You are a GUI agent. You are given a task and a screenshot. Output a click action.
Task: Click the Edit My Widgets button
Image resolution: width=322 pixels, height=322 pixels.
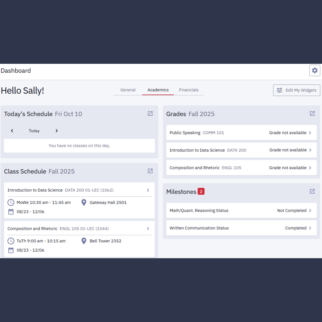click(296, 90)
